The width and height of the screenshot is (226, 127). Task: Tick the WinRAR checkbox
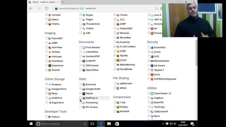[115, 111]
